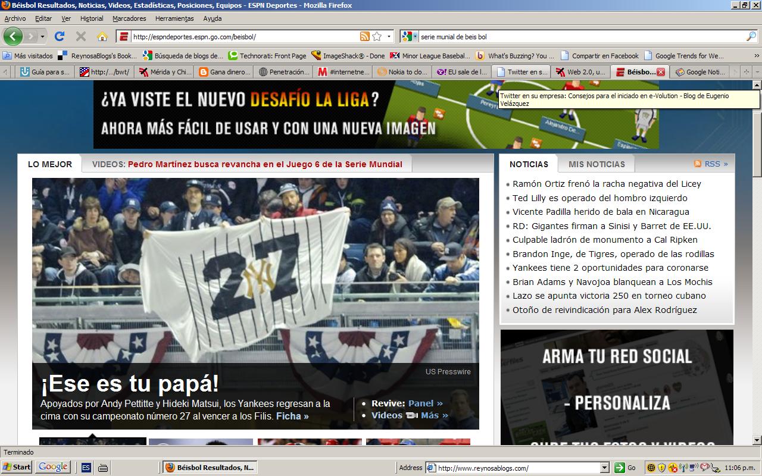
Task: Open Culpable ladrón de monumento Cal Ripken
Action: coord(605,240)
